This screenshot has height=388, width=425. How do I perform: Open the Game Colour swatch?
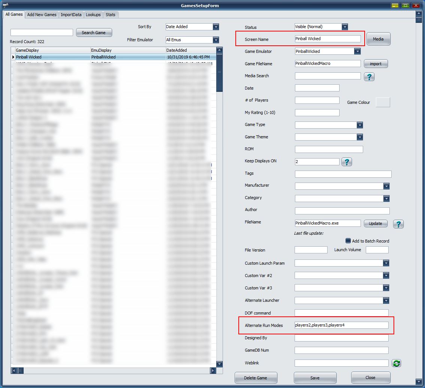[x=383, y=102]
